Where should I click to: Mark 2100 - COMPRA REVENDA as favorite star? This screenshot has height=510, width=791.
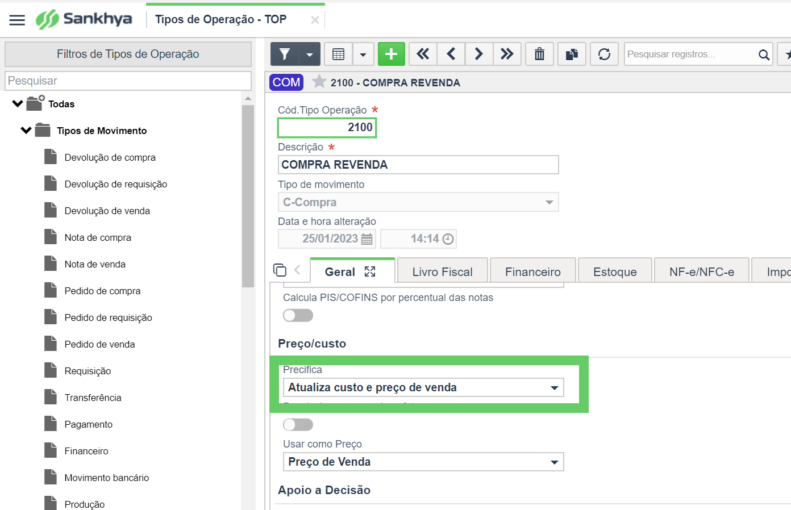pos(319,82)
